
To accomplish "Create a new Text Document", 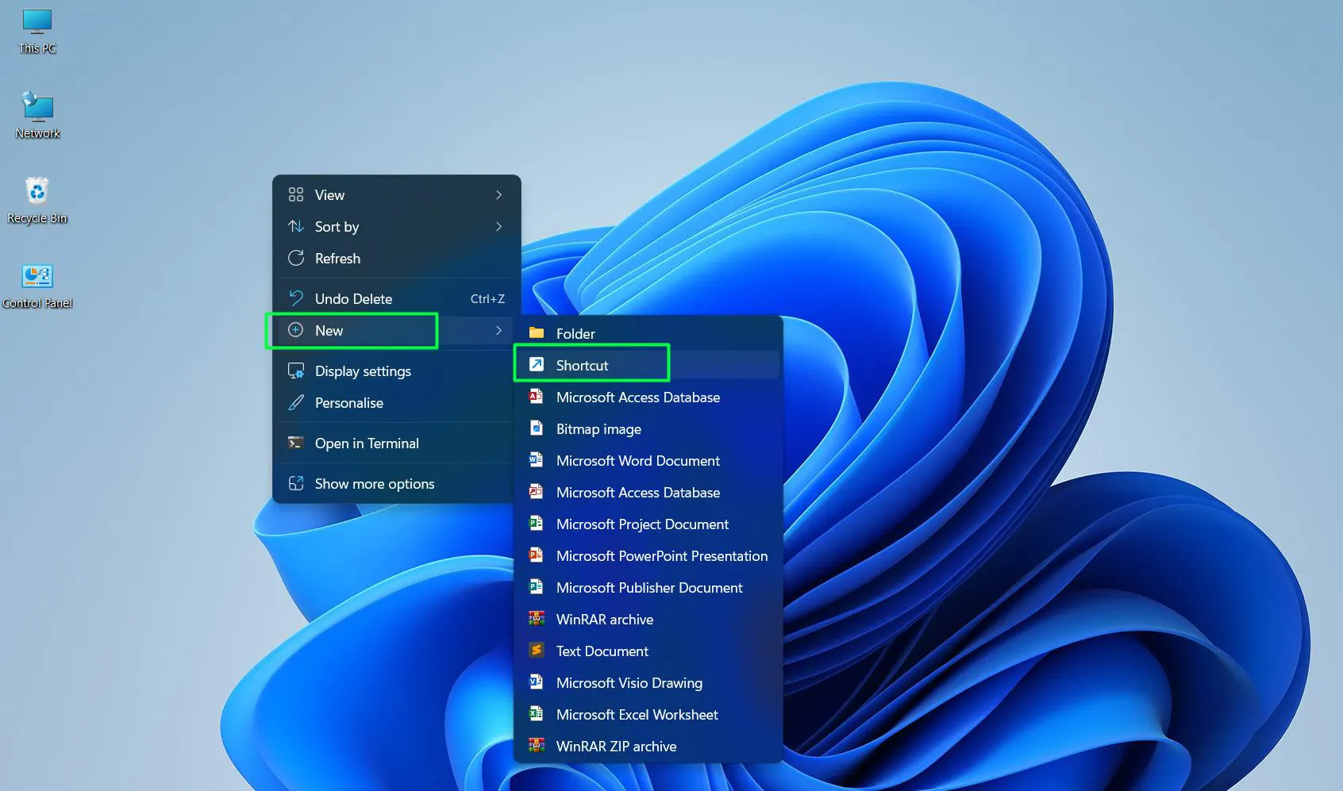I will pos(602,651).
